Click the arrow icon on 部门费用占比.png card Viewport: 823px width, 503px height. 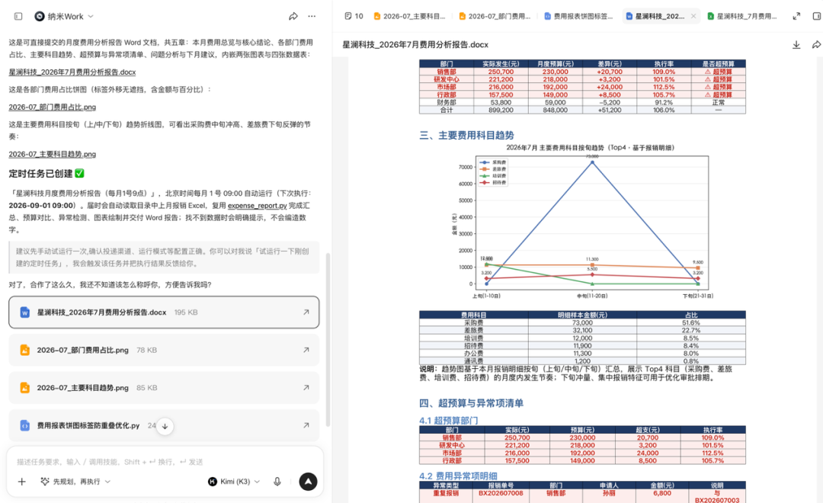click(x=306, y=351)
